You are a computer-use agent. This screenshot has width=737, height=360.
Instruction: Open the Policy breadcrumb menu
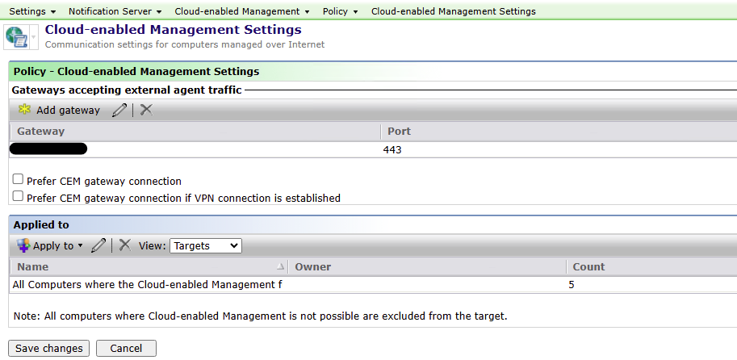340,11
